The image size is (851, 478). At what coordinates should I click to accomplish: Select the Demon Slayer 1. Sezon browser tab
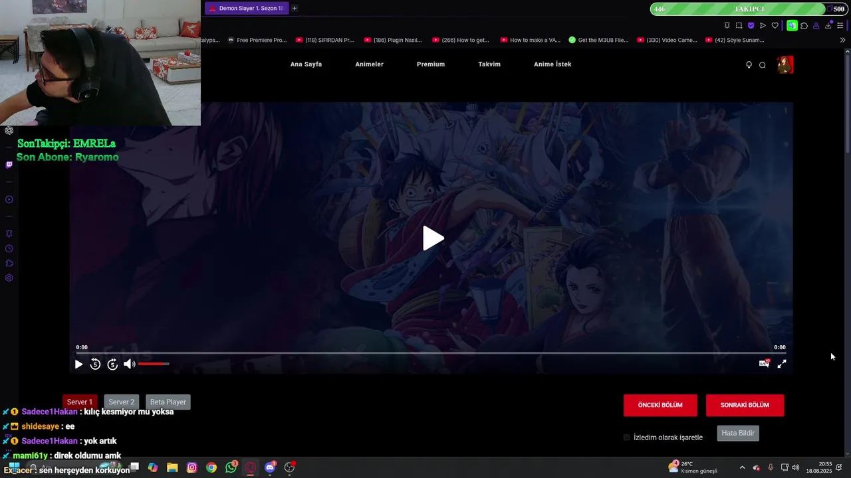247,8
